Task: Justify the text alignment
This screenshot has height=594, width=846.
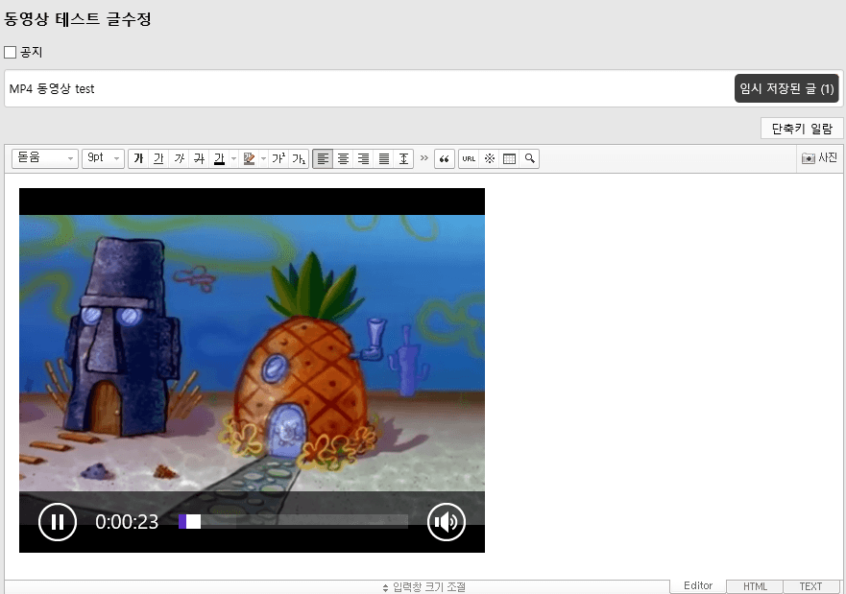Action: (383, 158)
